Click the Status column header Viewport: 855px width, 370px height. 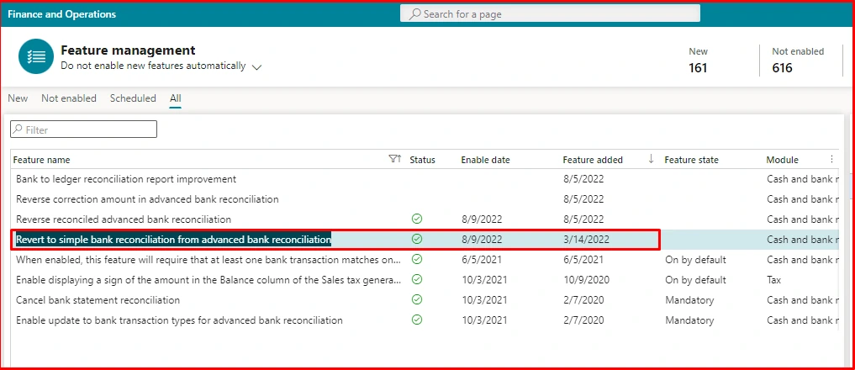point(423,160)
